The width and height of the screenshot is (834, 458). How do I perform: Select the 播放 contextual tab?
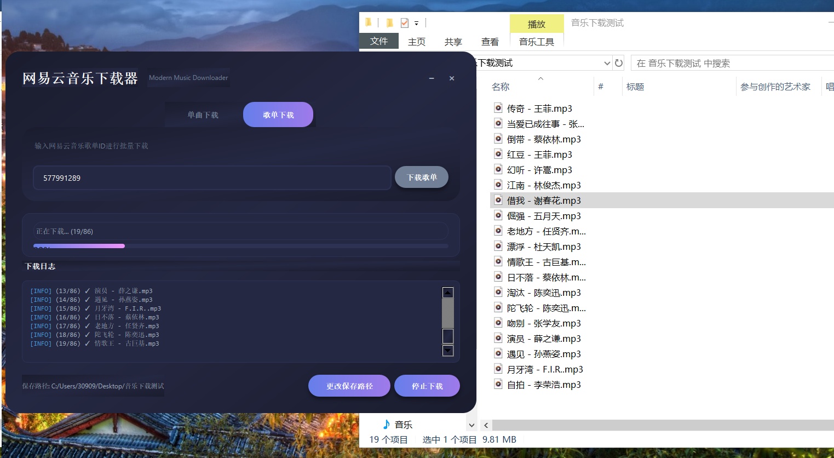coord(537,24)
